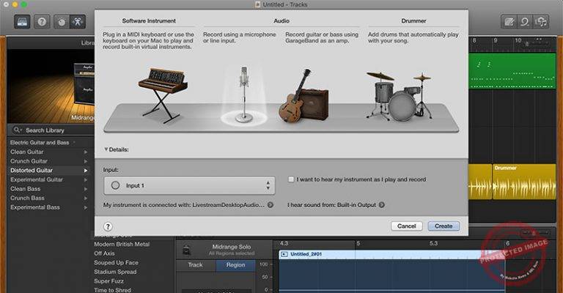Expand Distorted Guitar category arrow
The width and height of the screenshot is (563, 293).
coord(86,171)
